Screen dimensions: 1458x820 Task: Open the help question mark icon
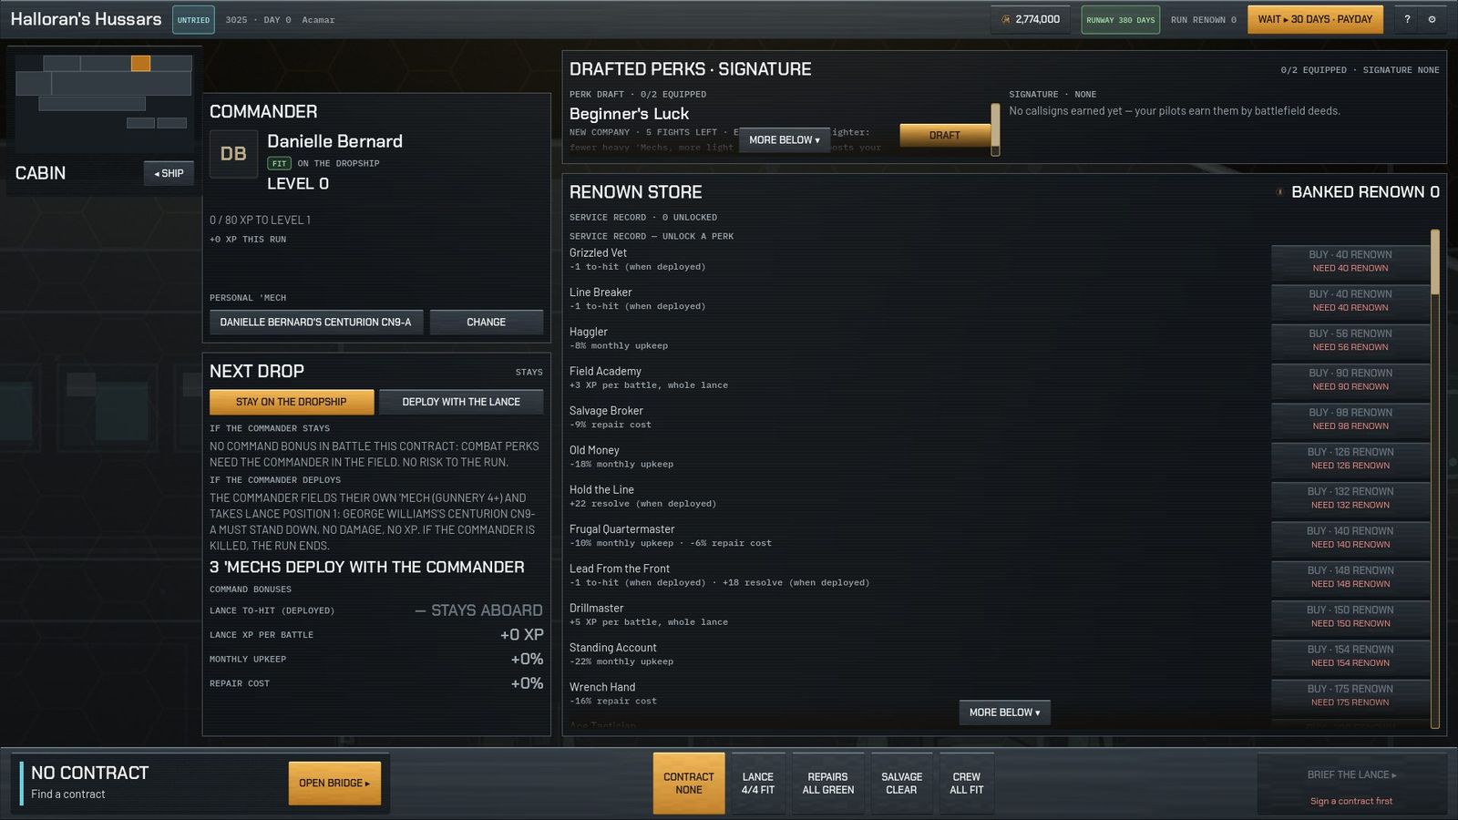click(x=1407, y=19)
